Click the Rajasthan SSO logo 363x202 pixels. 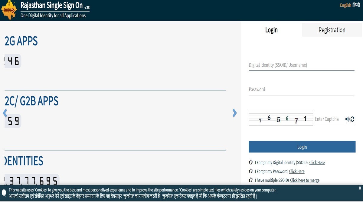(9, 10)
